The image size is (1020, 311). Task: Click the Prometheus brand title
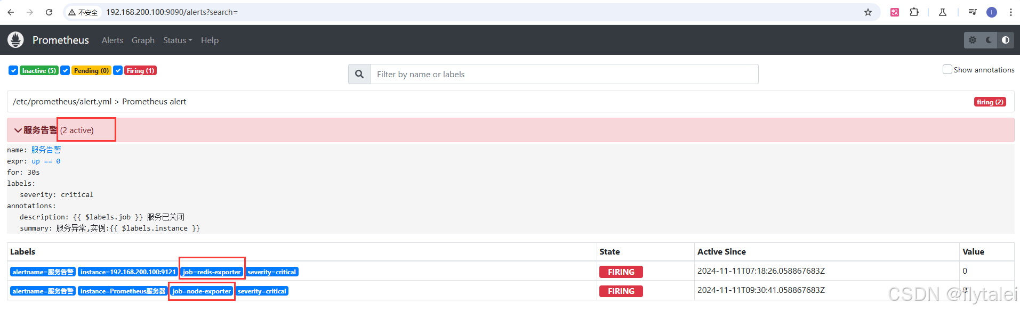61,40
